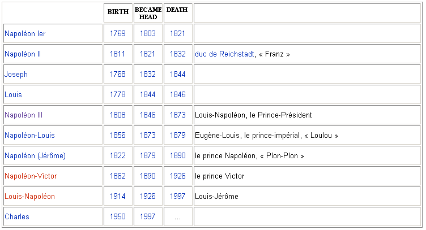Open birth year 1856 link
Screen dimensions: 426x230
(118, 136)
